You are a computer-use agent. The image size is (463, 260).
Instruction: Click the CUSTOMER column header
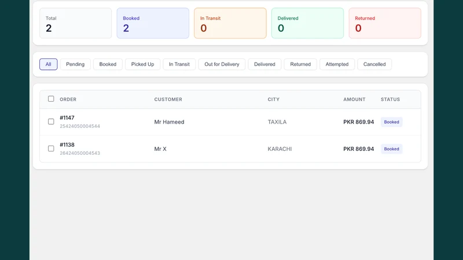pos(168,99)
